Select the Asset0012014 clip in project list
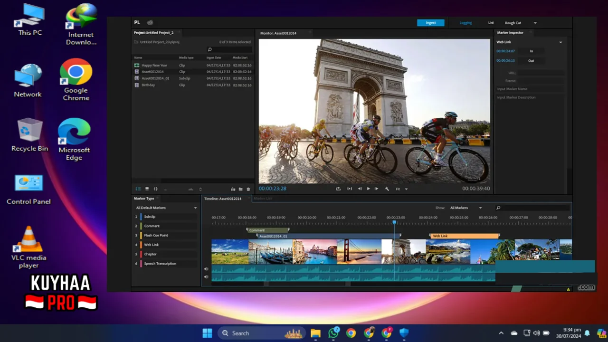 [x=192, y=72]
